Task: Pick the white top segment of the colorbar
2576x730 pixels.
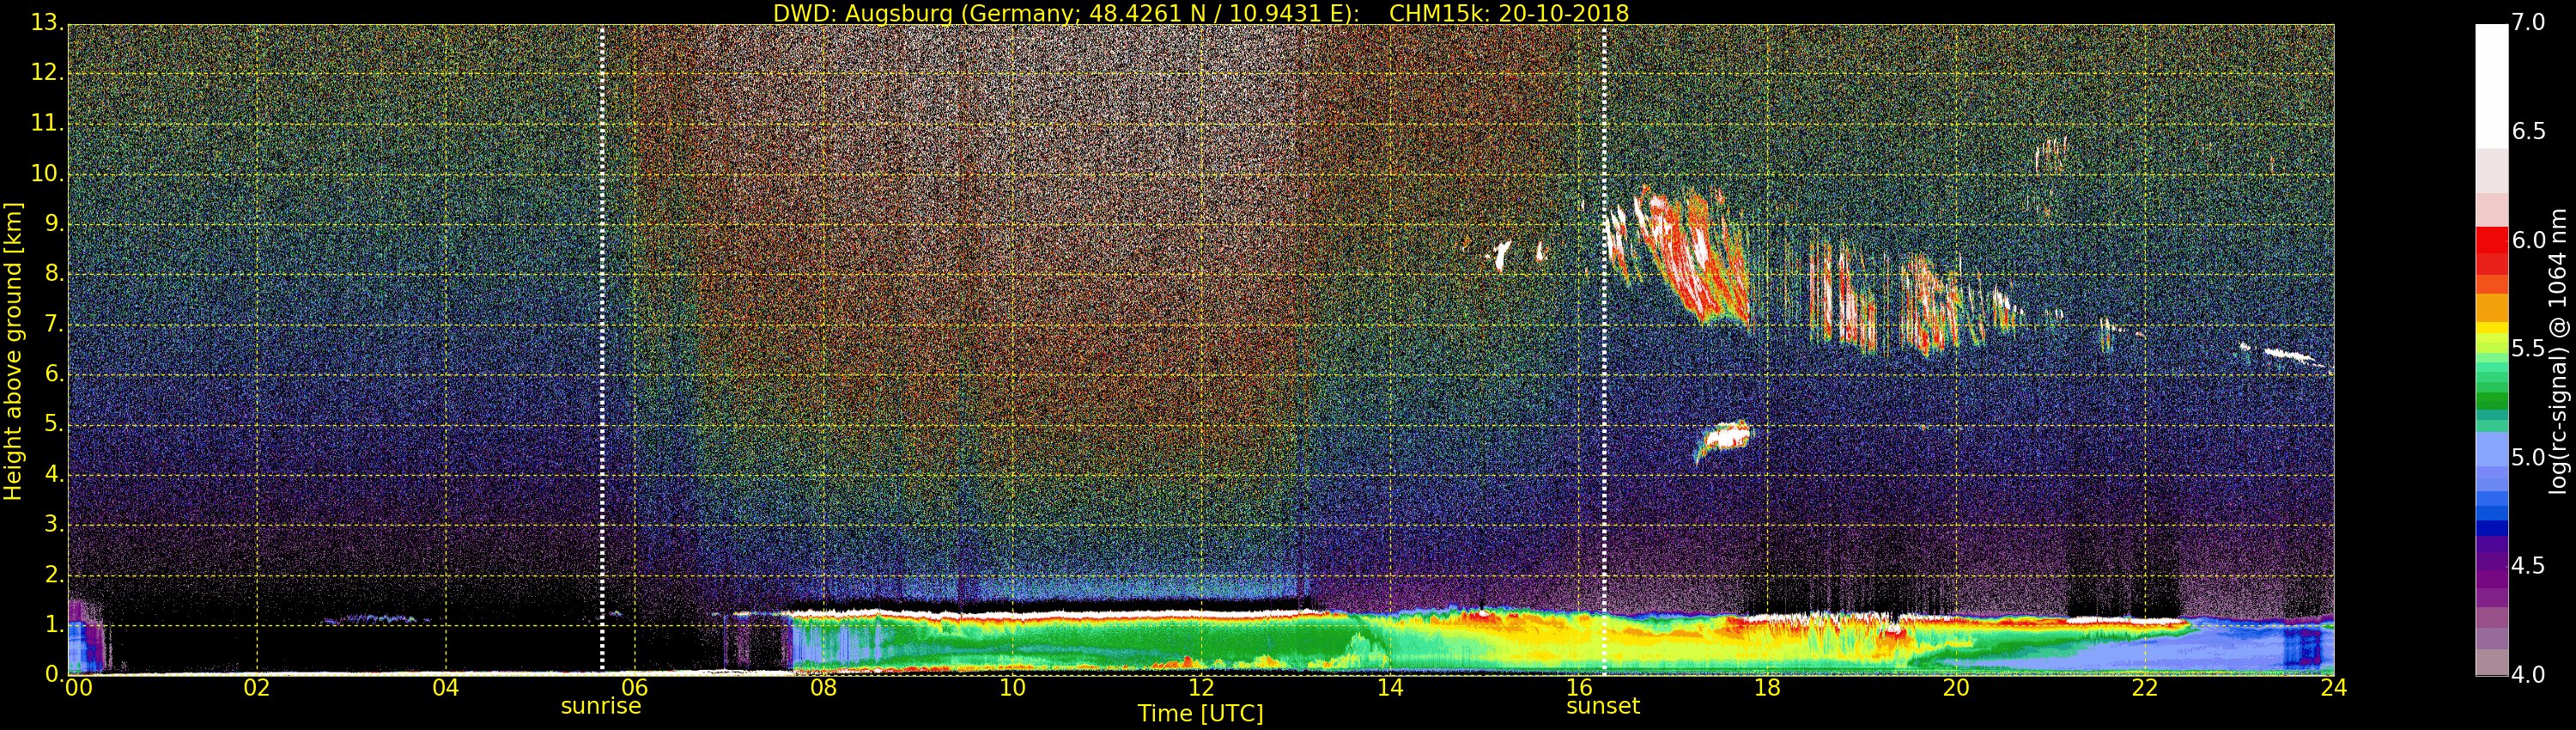Action: [x=2491, y=87]
